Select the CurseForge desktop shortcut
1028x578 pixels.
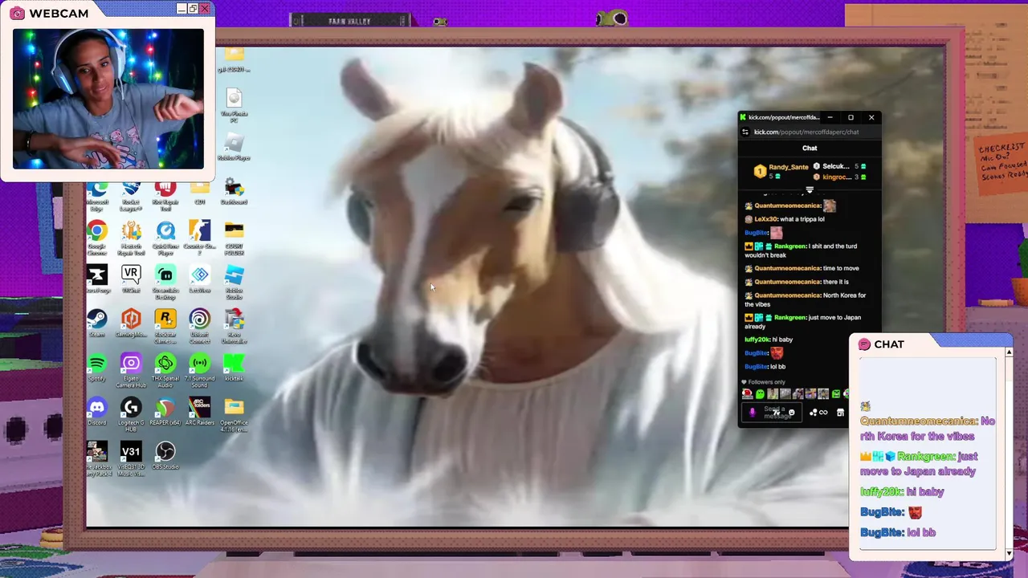(x=97, y=279)
